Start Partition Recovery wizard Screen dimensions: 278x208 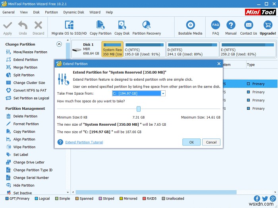147,28
